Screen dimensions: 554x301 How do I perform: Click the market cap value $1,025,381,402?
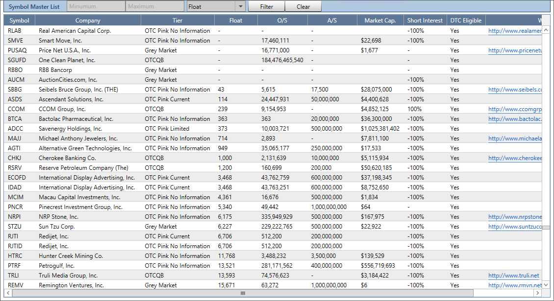[x=380, y=129]
